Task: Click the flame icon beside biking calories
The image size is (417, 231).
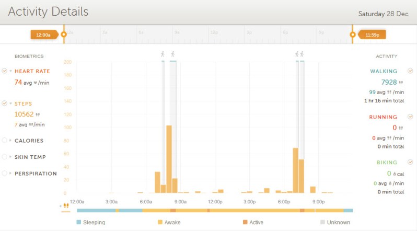Action: (x=395, y=174)
